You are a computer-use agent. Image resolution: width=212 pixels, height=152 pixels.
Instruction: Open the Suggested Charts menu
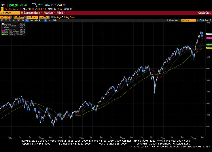click(x=31, y=13)
